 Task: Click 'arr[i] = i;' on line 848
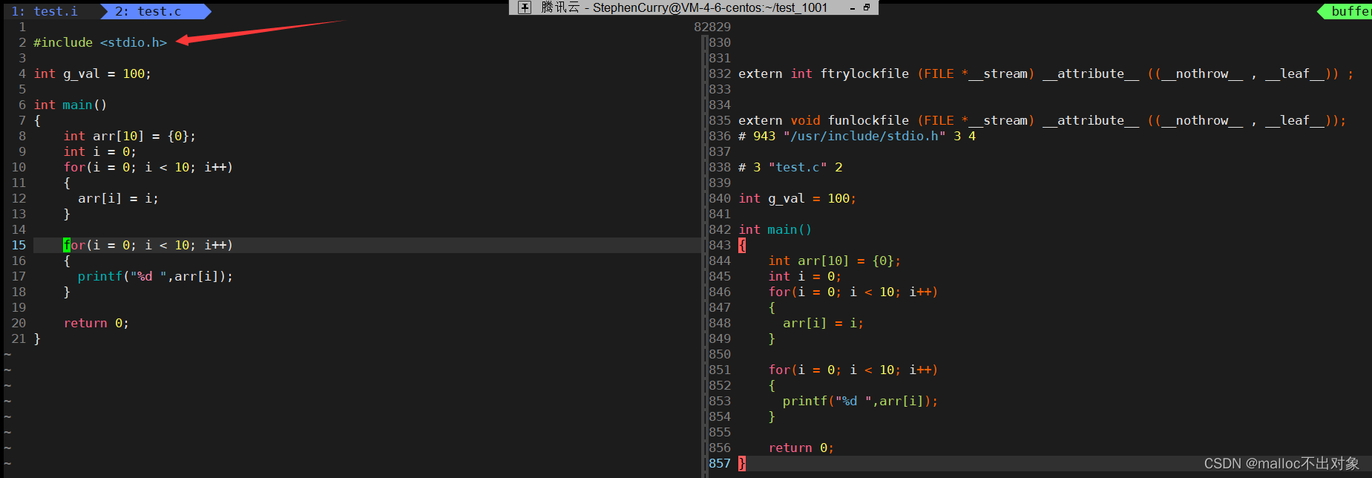coord(824,323)
